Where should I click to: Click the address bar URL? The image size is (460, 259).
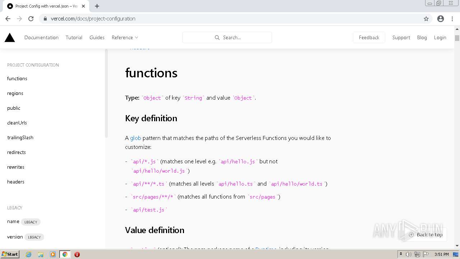coord(93,19)
